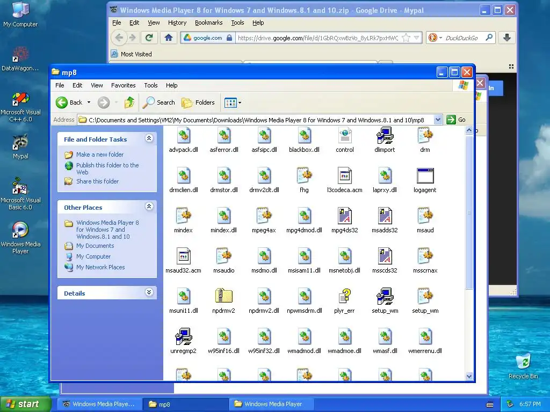Image resolution: width=550 pixels, height=412 pixels.
Task: Select the msscds32 file icon
Action: point(385,256)
